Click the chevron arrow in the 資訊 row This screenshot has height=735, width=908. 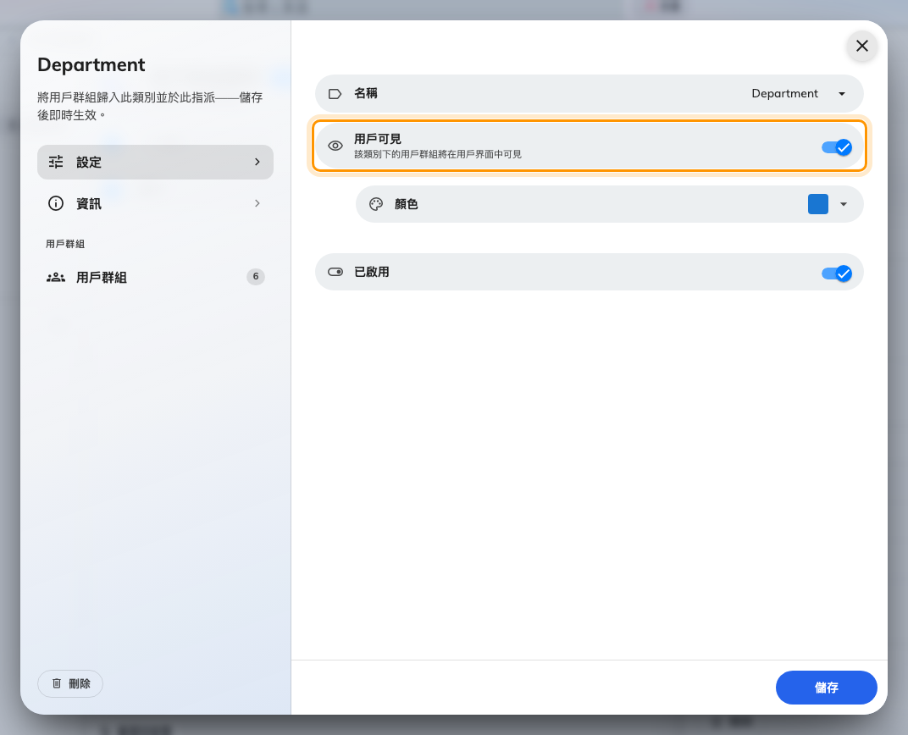pyautogui.click(x=257, y=204)
